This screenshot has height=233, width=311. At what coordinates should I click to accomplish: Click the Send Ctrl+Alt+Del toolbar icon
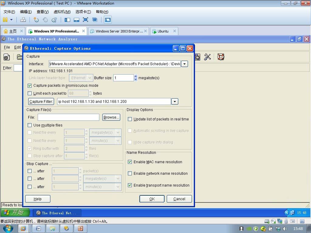(23, 20)
